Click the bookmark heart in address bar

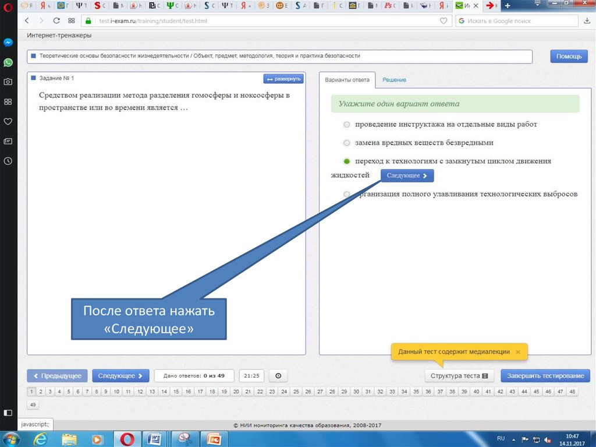(444, 20)
